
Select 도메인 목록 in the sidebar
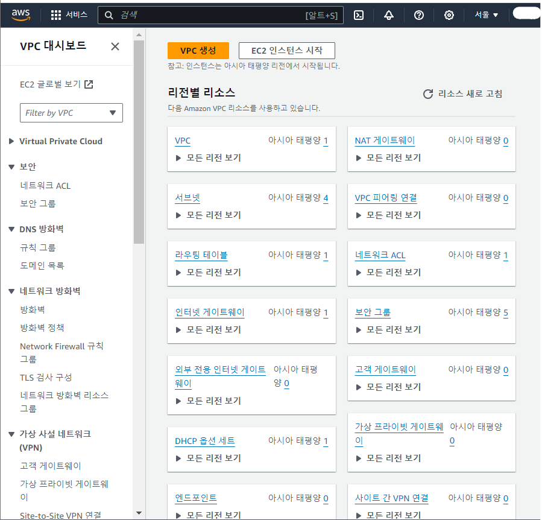[42, 265]
